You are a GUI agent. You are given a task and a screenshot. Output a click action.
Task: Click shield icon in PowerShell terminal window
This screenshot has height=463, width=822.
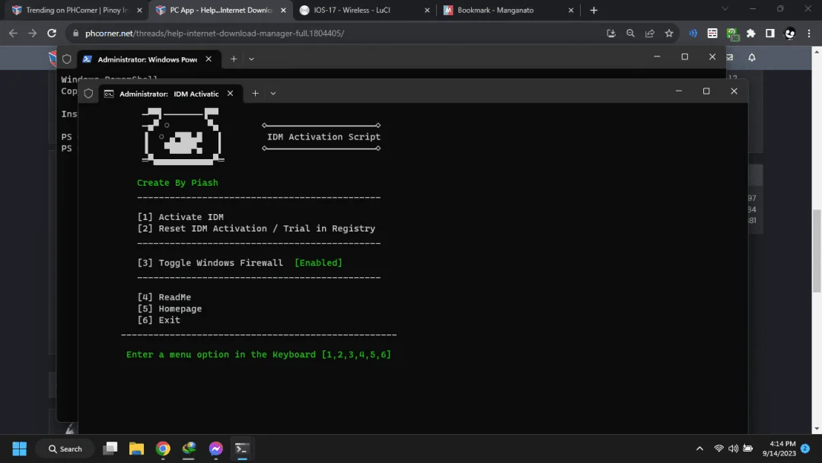point(66,59)
